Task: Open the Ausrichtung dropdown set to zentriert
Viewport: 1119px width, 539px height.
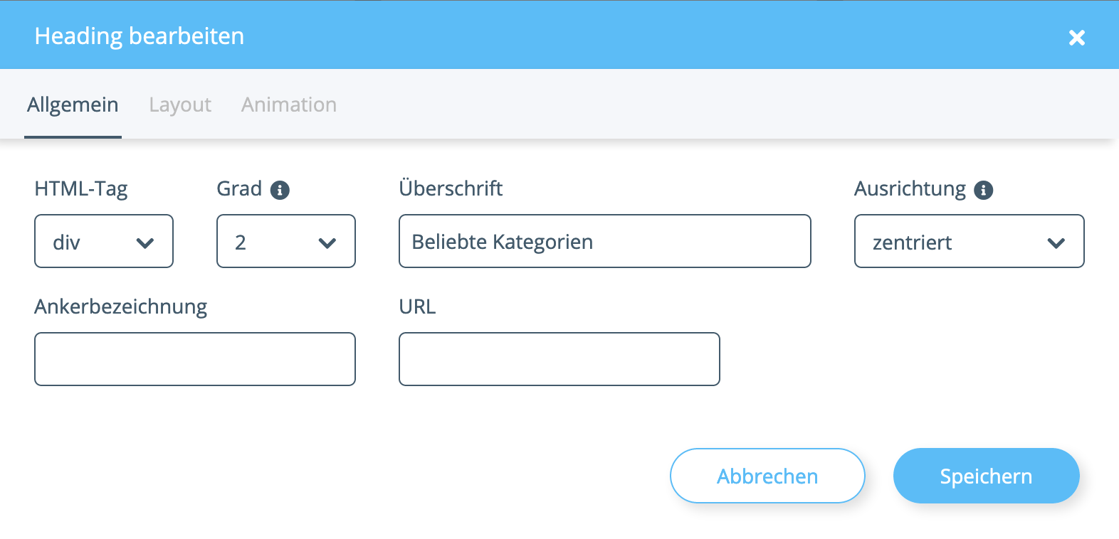Action: point(969,241)
